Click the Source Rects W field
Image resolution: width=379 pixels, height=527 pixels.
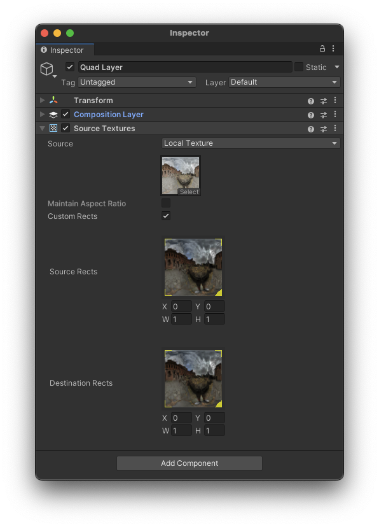[x=181, y=319]
